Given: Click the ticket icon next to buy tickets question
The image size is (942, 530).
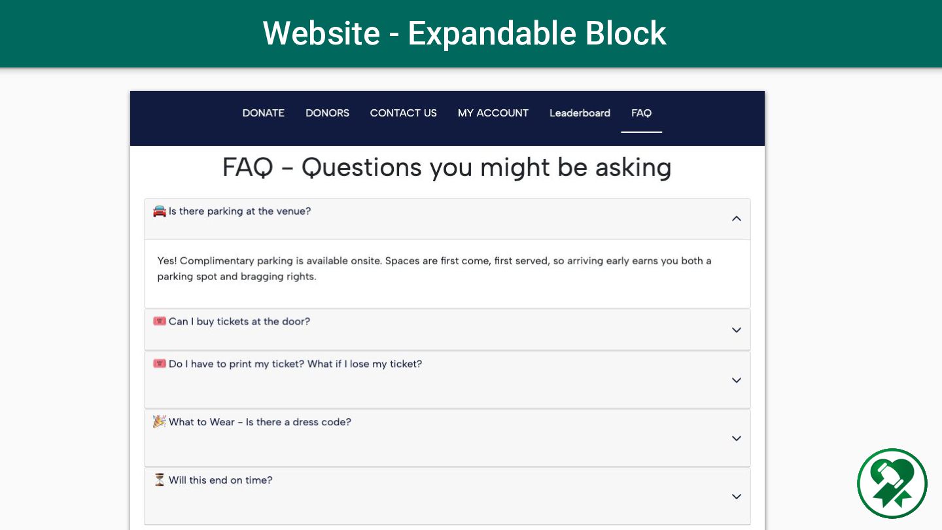Looking at the screenshot, I should pos(160,321).
